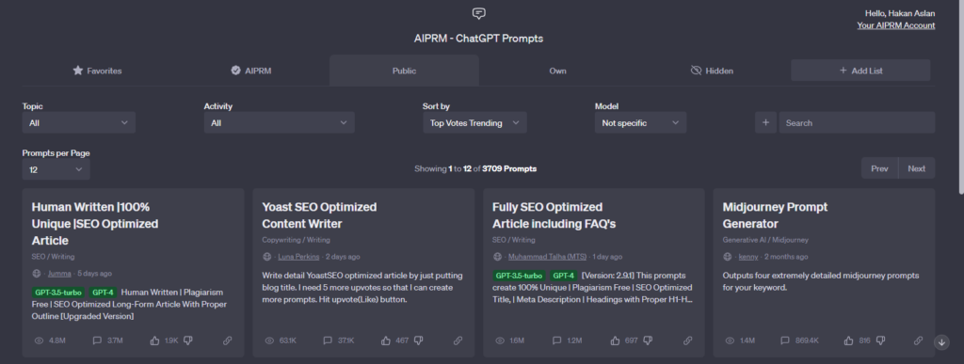This screenshot has width=964, height=364.
Task: Open the Activity dropdown
Action: pos(279,123)
